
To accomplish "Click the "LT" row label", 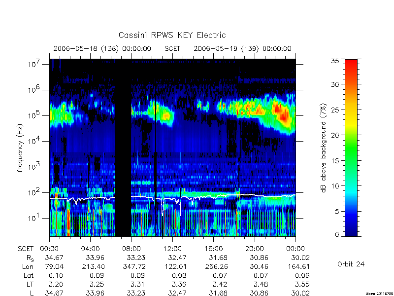I will click(x=30, y=285).
